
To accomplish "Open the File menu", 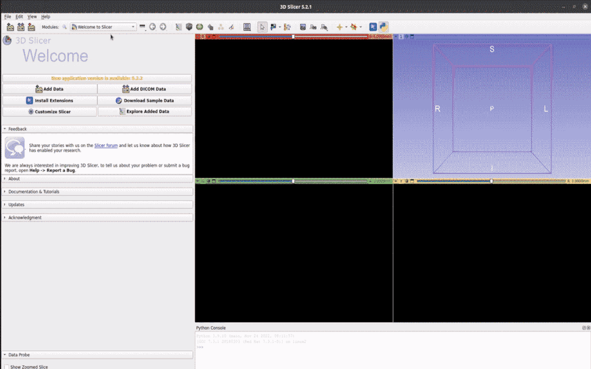I will coord(8,16).
